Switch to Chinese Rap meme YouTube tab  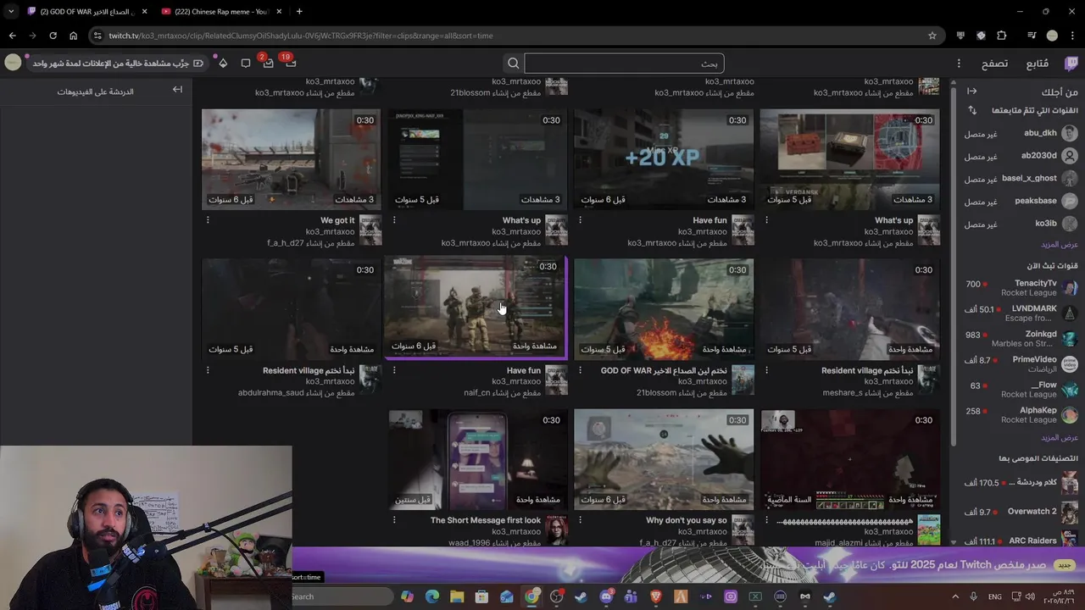tap(220, 12)
